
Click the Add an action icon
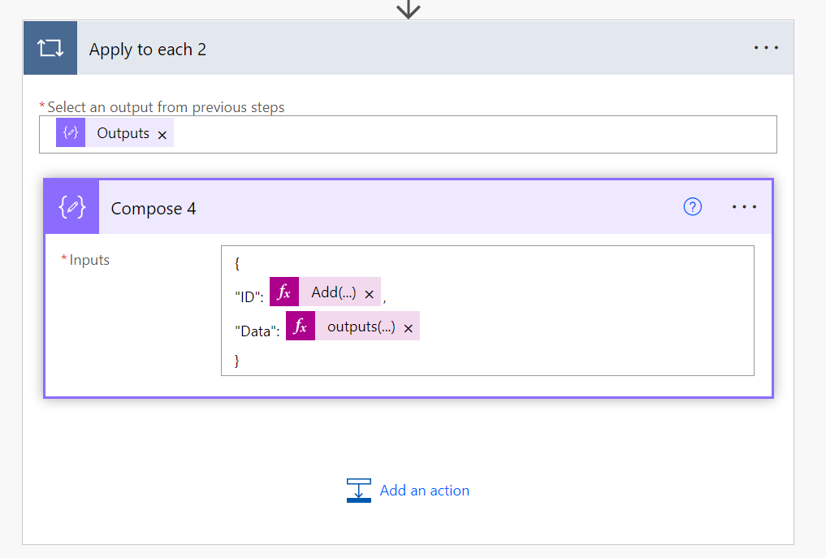[359, 490]
